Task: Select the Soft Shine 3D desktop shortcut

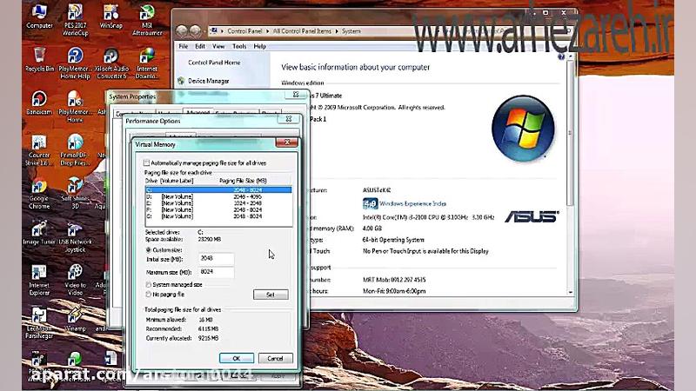Action: [75, 193]
